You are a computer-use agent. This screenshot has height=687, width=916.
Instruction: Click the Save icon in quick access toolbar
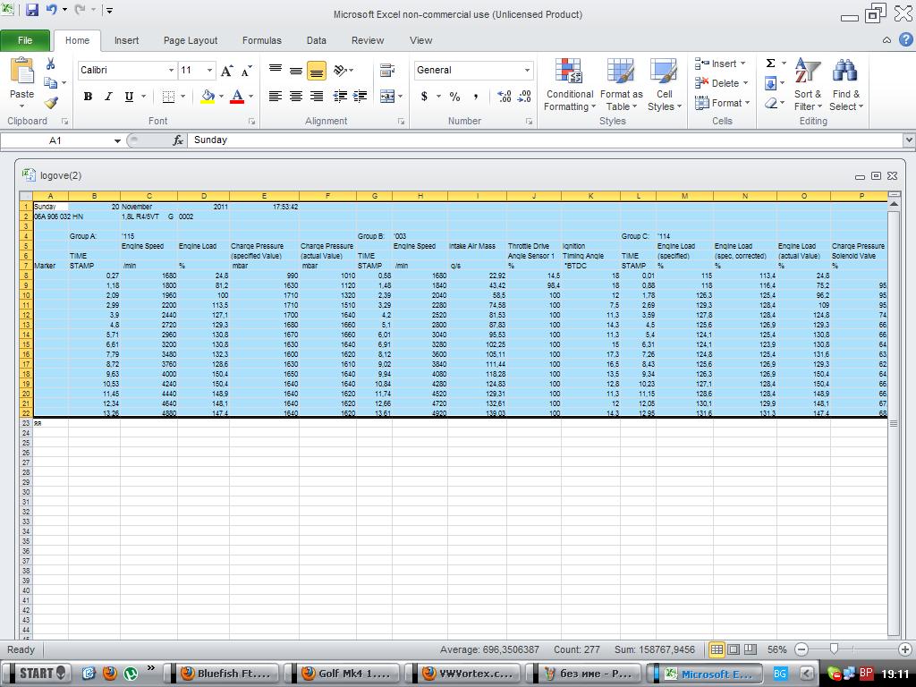pos(32,11)
